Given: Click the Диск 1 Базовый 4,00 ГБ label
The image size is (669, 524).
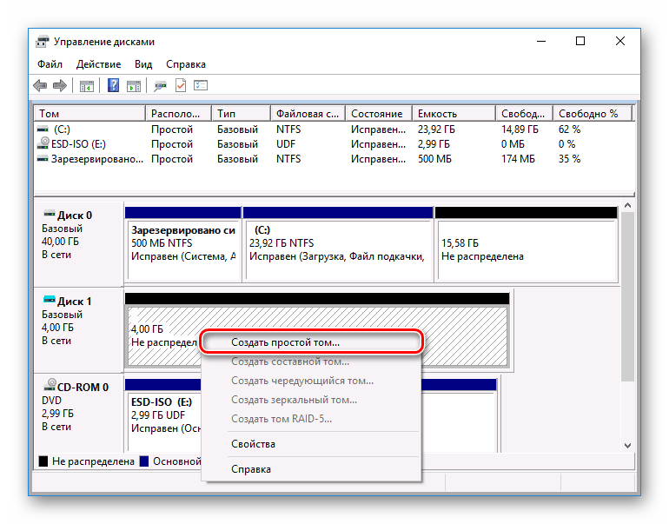Looking at the screenshot, I should point(79,329).
